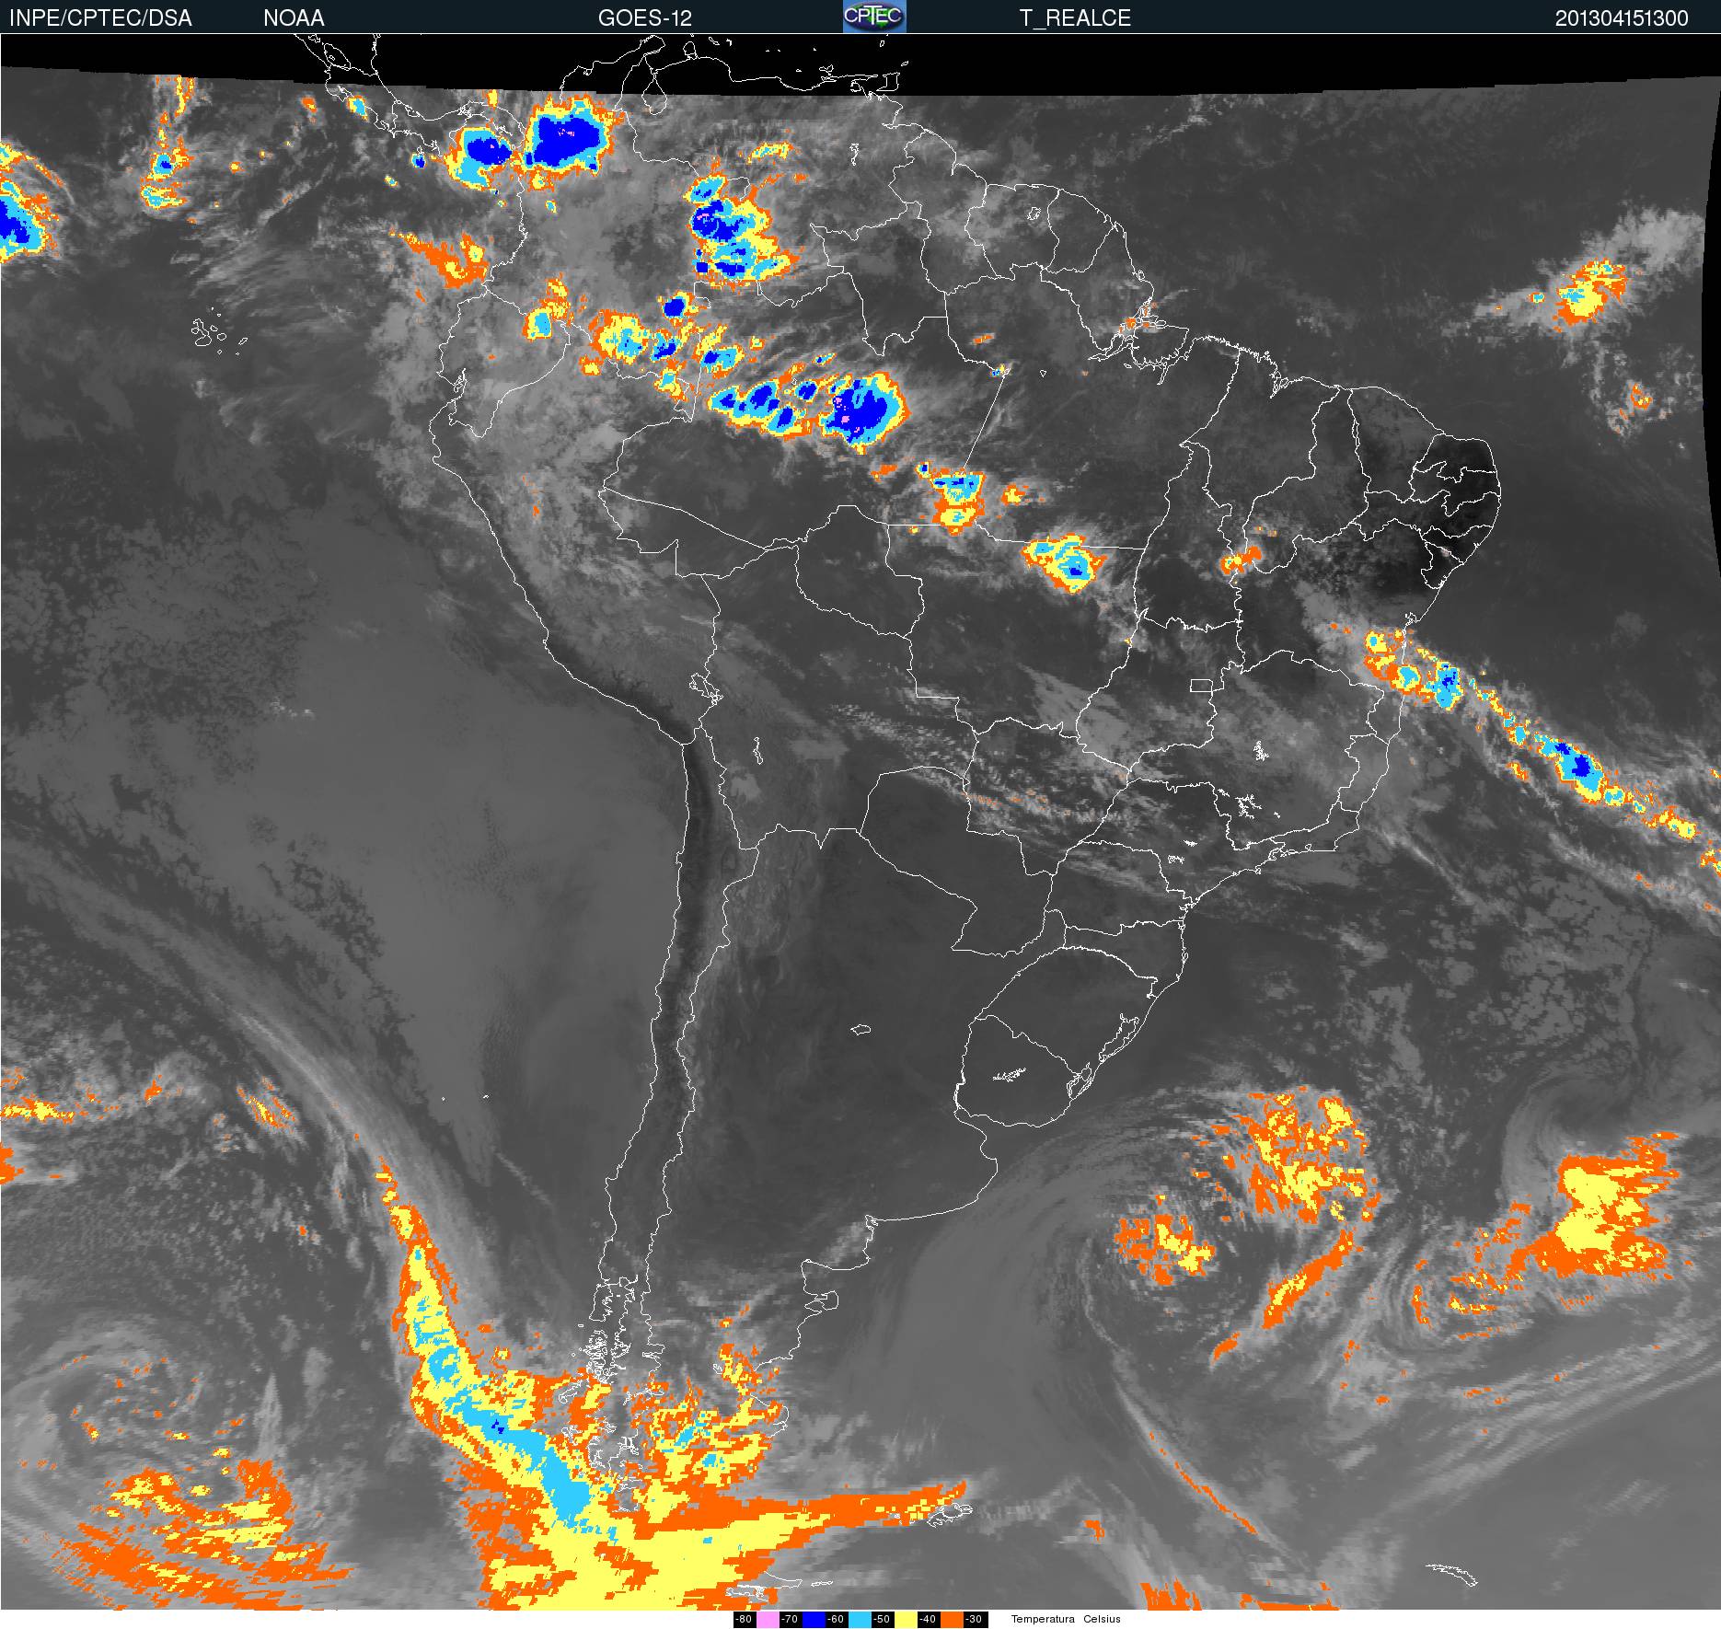Click the INPE/CPTEC/DSA header label
Image resolution: width=1721 pixels, height=1629 pixels.
pyautogui.click(x=100, y=18)
